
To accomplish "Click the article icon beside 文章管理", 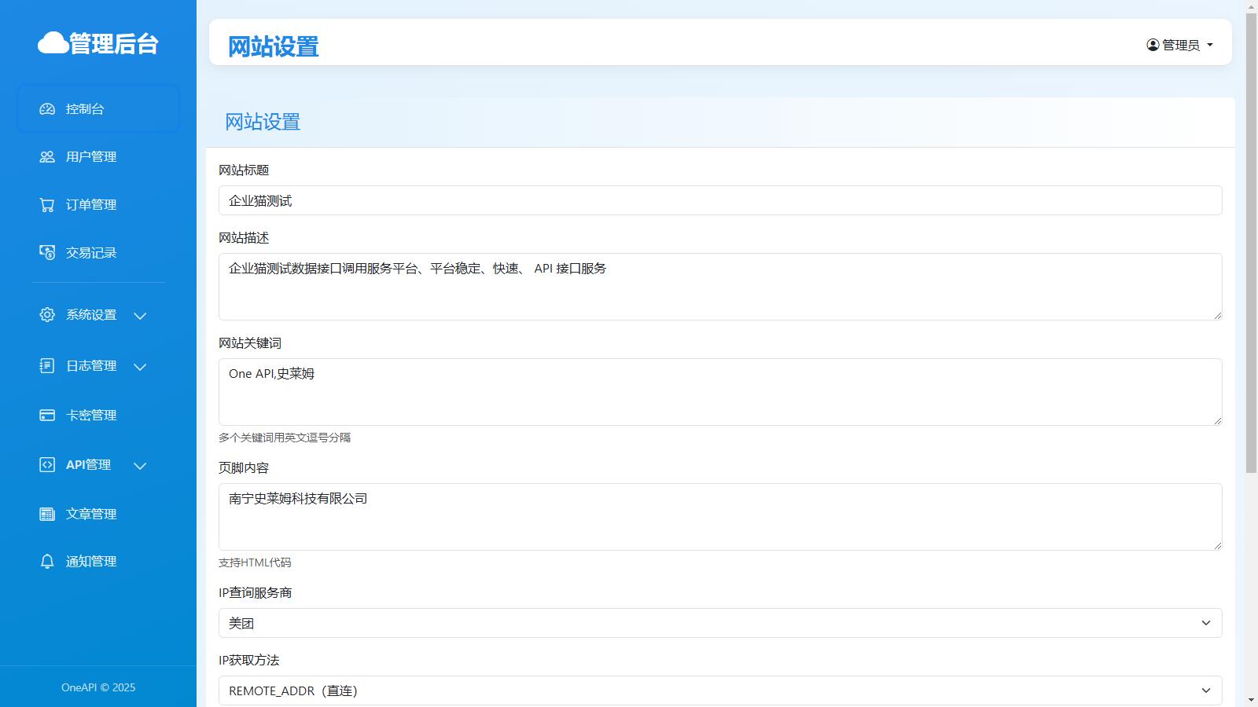I will point(47,515).
